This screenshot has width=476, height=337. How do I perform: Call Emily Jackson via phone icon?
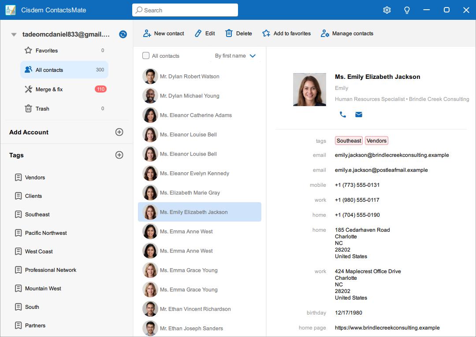click(343, 115)
